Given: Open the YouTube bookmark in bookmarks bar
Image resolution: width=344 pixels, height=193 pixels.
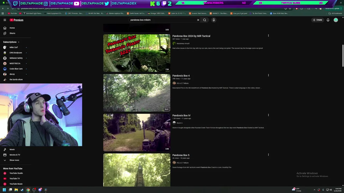Looking at the screenshot, I should (x=12, y=13).
